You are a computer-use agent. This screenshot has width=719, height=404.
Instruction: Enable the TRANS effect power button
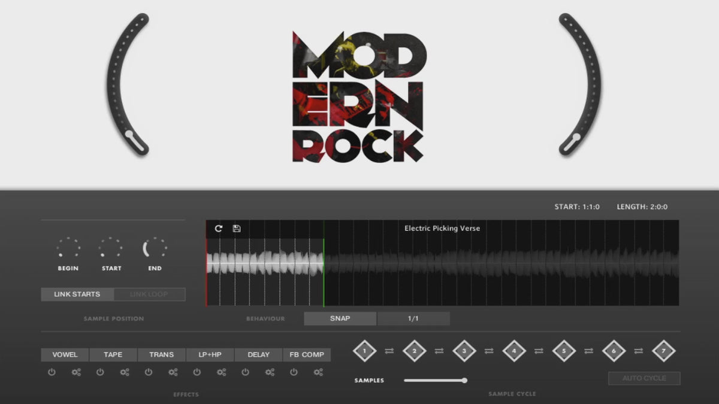coord(148,372)
